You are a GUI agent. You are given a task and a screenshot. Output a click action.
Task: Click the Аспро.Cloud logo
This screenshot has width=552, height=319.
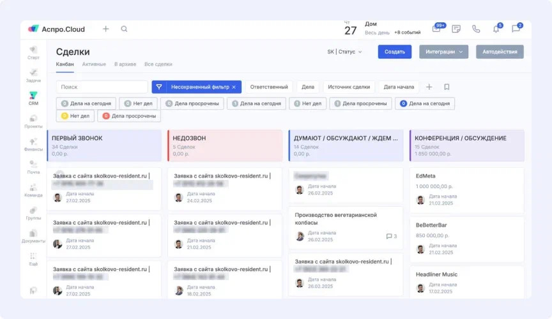56,29
